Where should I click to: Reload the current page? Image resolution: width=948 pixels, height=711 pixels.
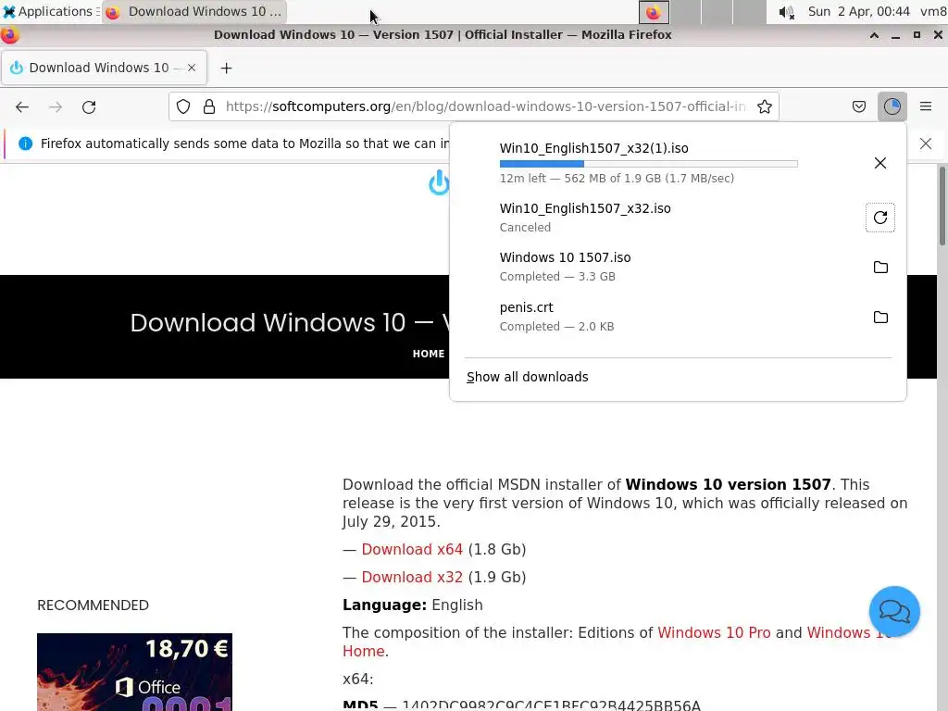click(89, 107)
